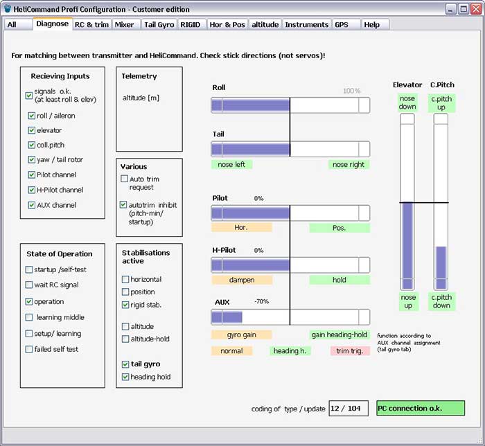Click the H-Pilot channel bar
Viewport: 485px width, 446px height.
tap(290, 265)
